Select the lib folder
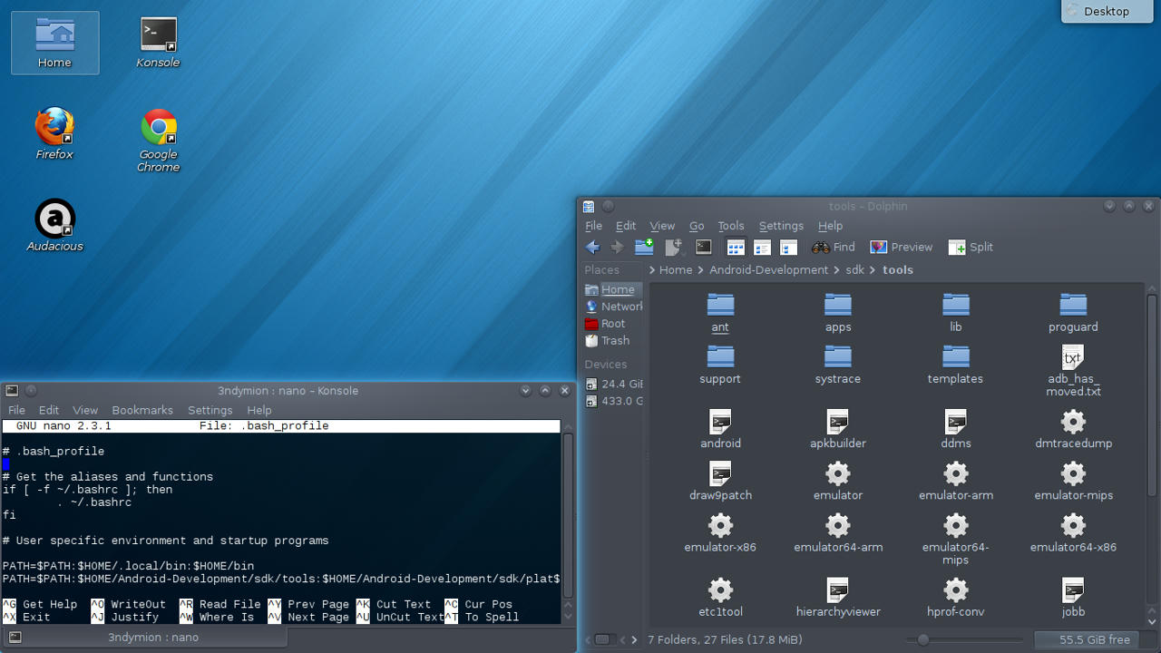The width and height of the screenshot is (1161, 653). click(x=956, y=313)
